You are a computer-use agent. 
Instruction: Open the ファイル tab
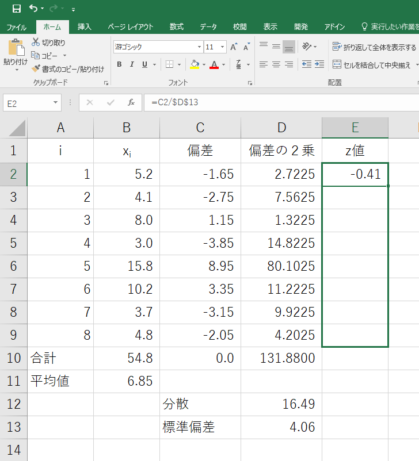point(17,28)
